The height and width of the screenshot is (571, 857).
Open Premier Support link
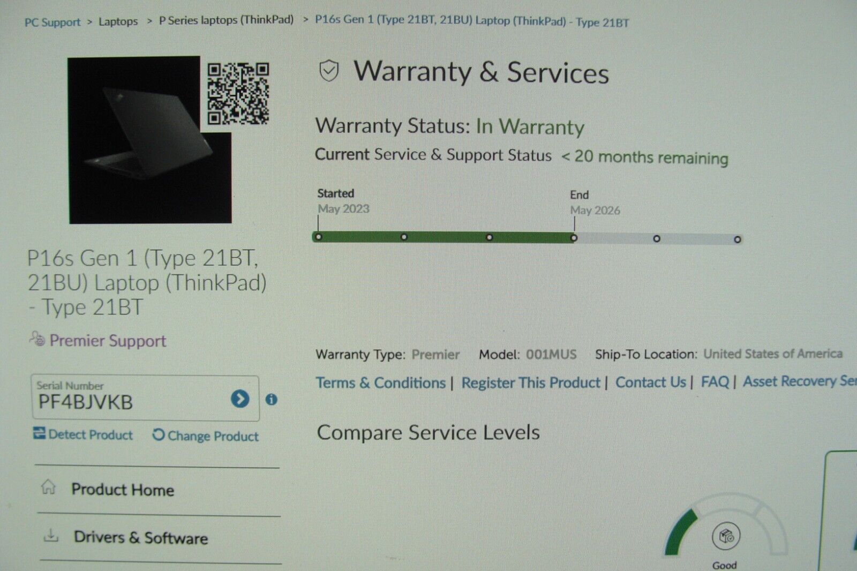(x=108, y=341)
